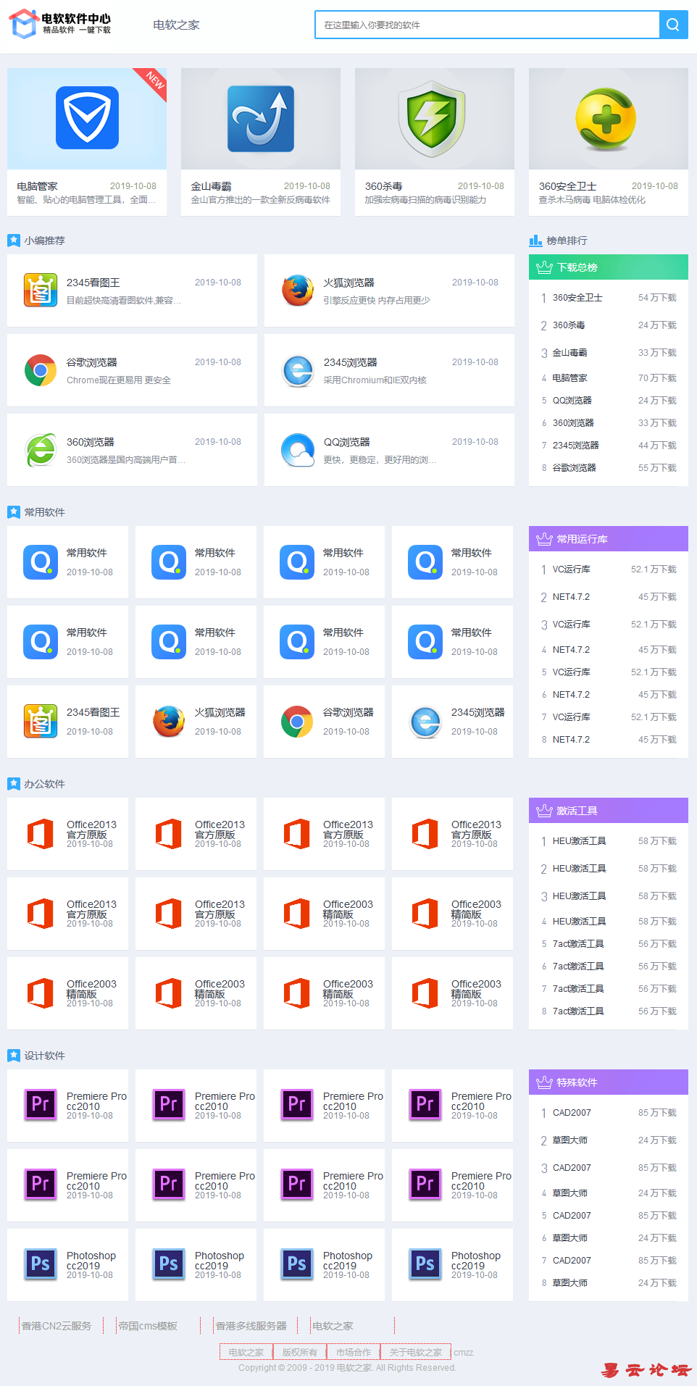The height and width of the screenshot is (1386, 697).
Task: Click the crown icon on 特殊软件 header
Action: coord(544,1082)
